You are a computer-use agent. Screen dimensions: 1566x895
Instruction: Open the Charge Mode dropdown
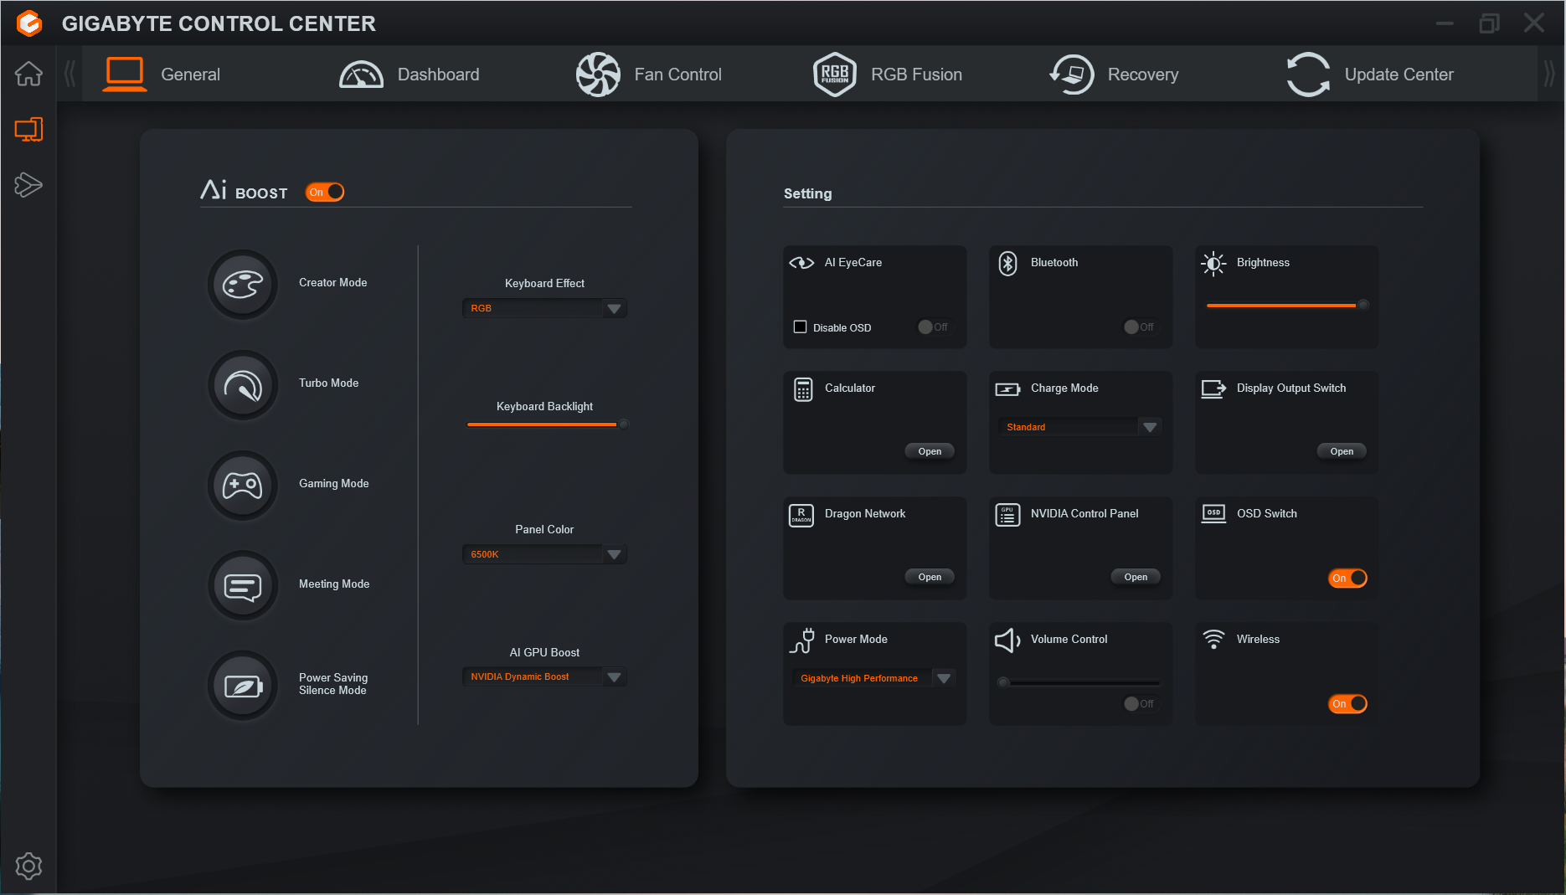click(1150, 428)
